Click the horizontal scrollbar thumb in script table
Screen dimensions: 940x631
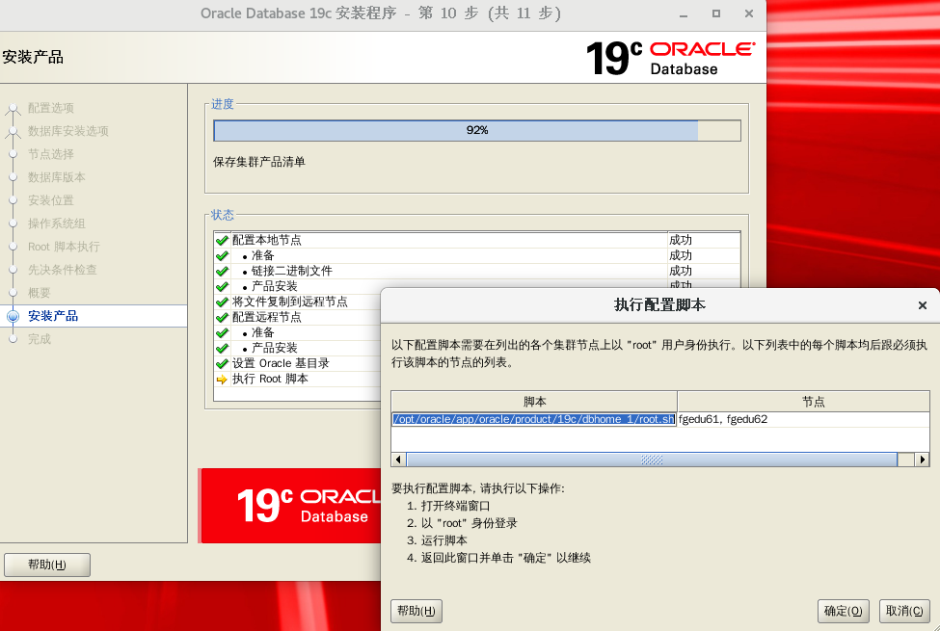pyautogui.click(x=652, y=460)
